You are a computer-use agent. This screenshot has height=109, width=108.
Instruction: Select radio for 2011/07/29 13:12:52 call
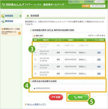pos(35,74)
